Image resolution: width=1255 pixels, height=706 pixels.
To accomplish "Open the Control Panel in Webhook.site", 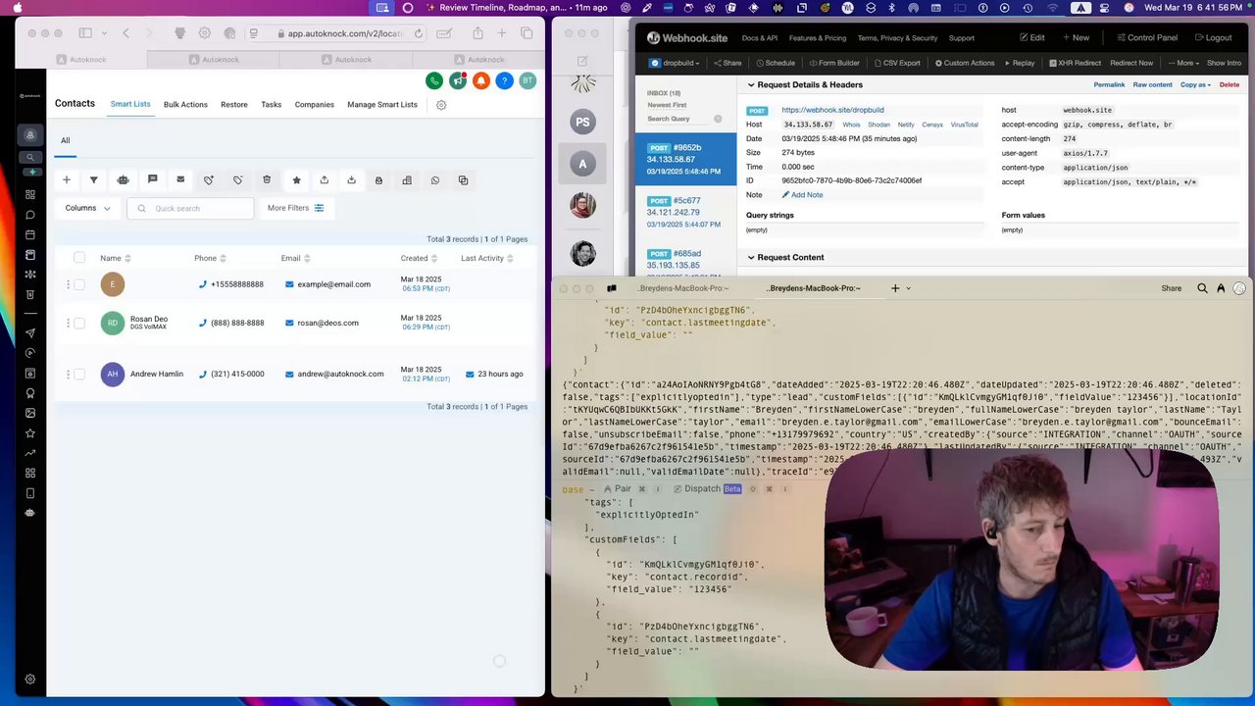I will tap(1148, 37).
